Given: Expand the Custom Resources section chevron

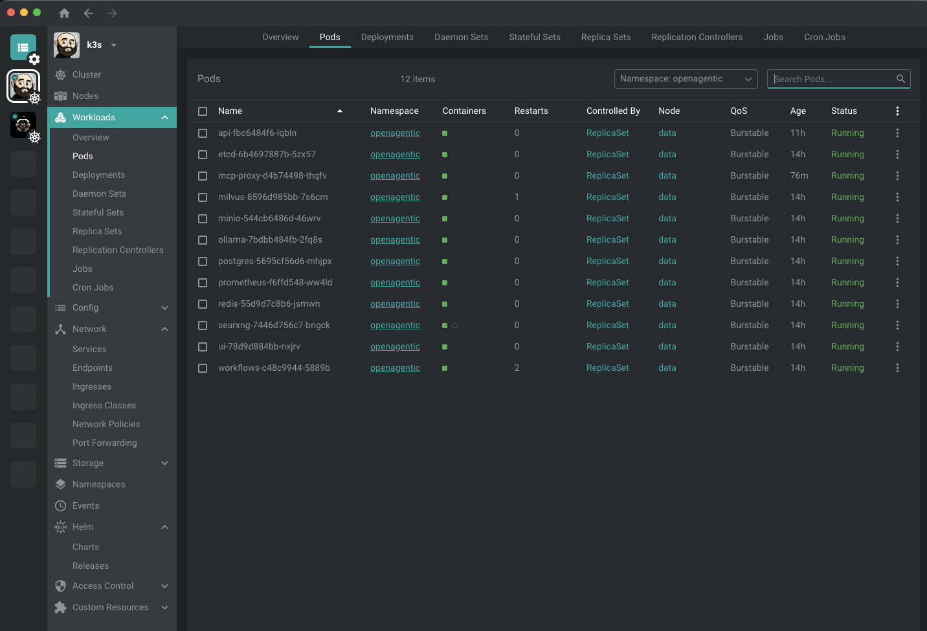Looking at the screenshot, I should (x=164, y=607).
